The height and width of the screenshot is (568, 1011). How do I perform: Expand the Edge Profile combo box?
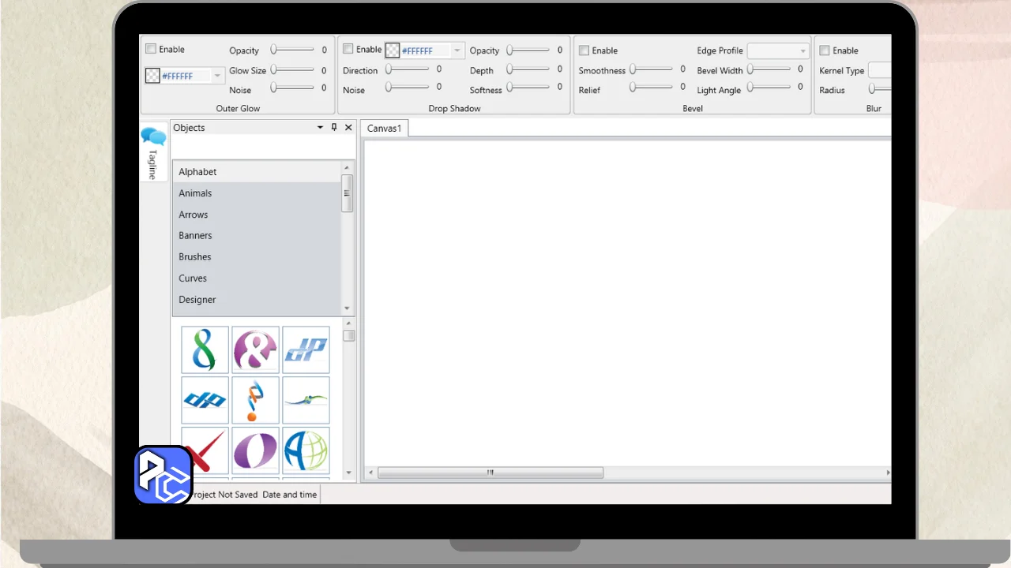click(802, 51)
